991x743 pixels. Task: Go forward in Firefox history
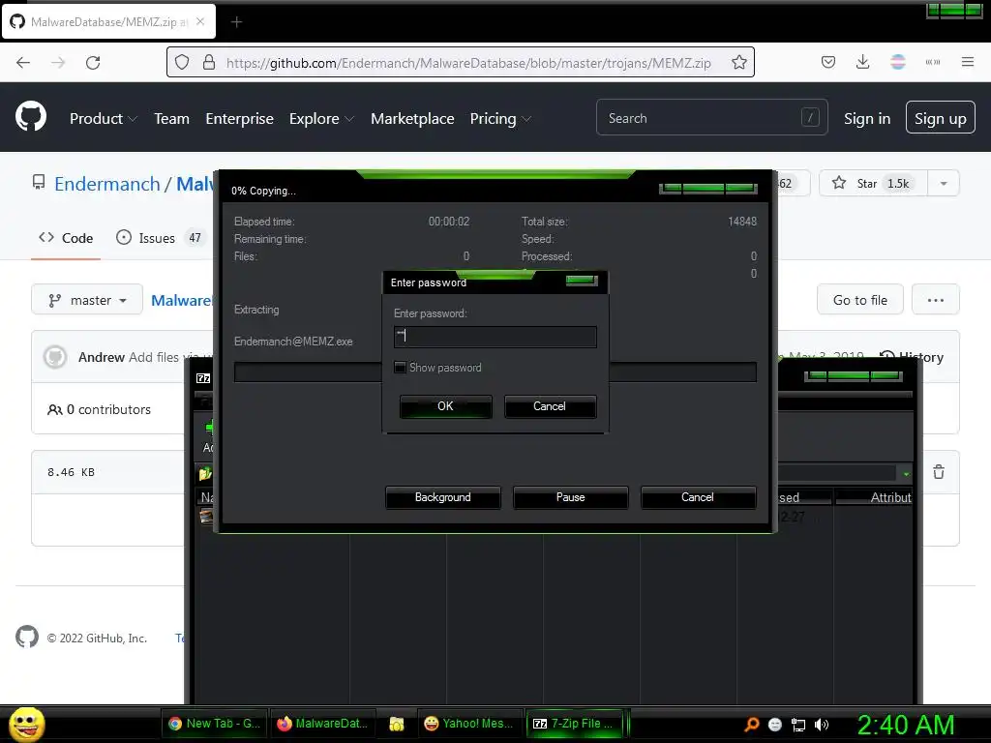58,62
